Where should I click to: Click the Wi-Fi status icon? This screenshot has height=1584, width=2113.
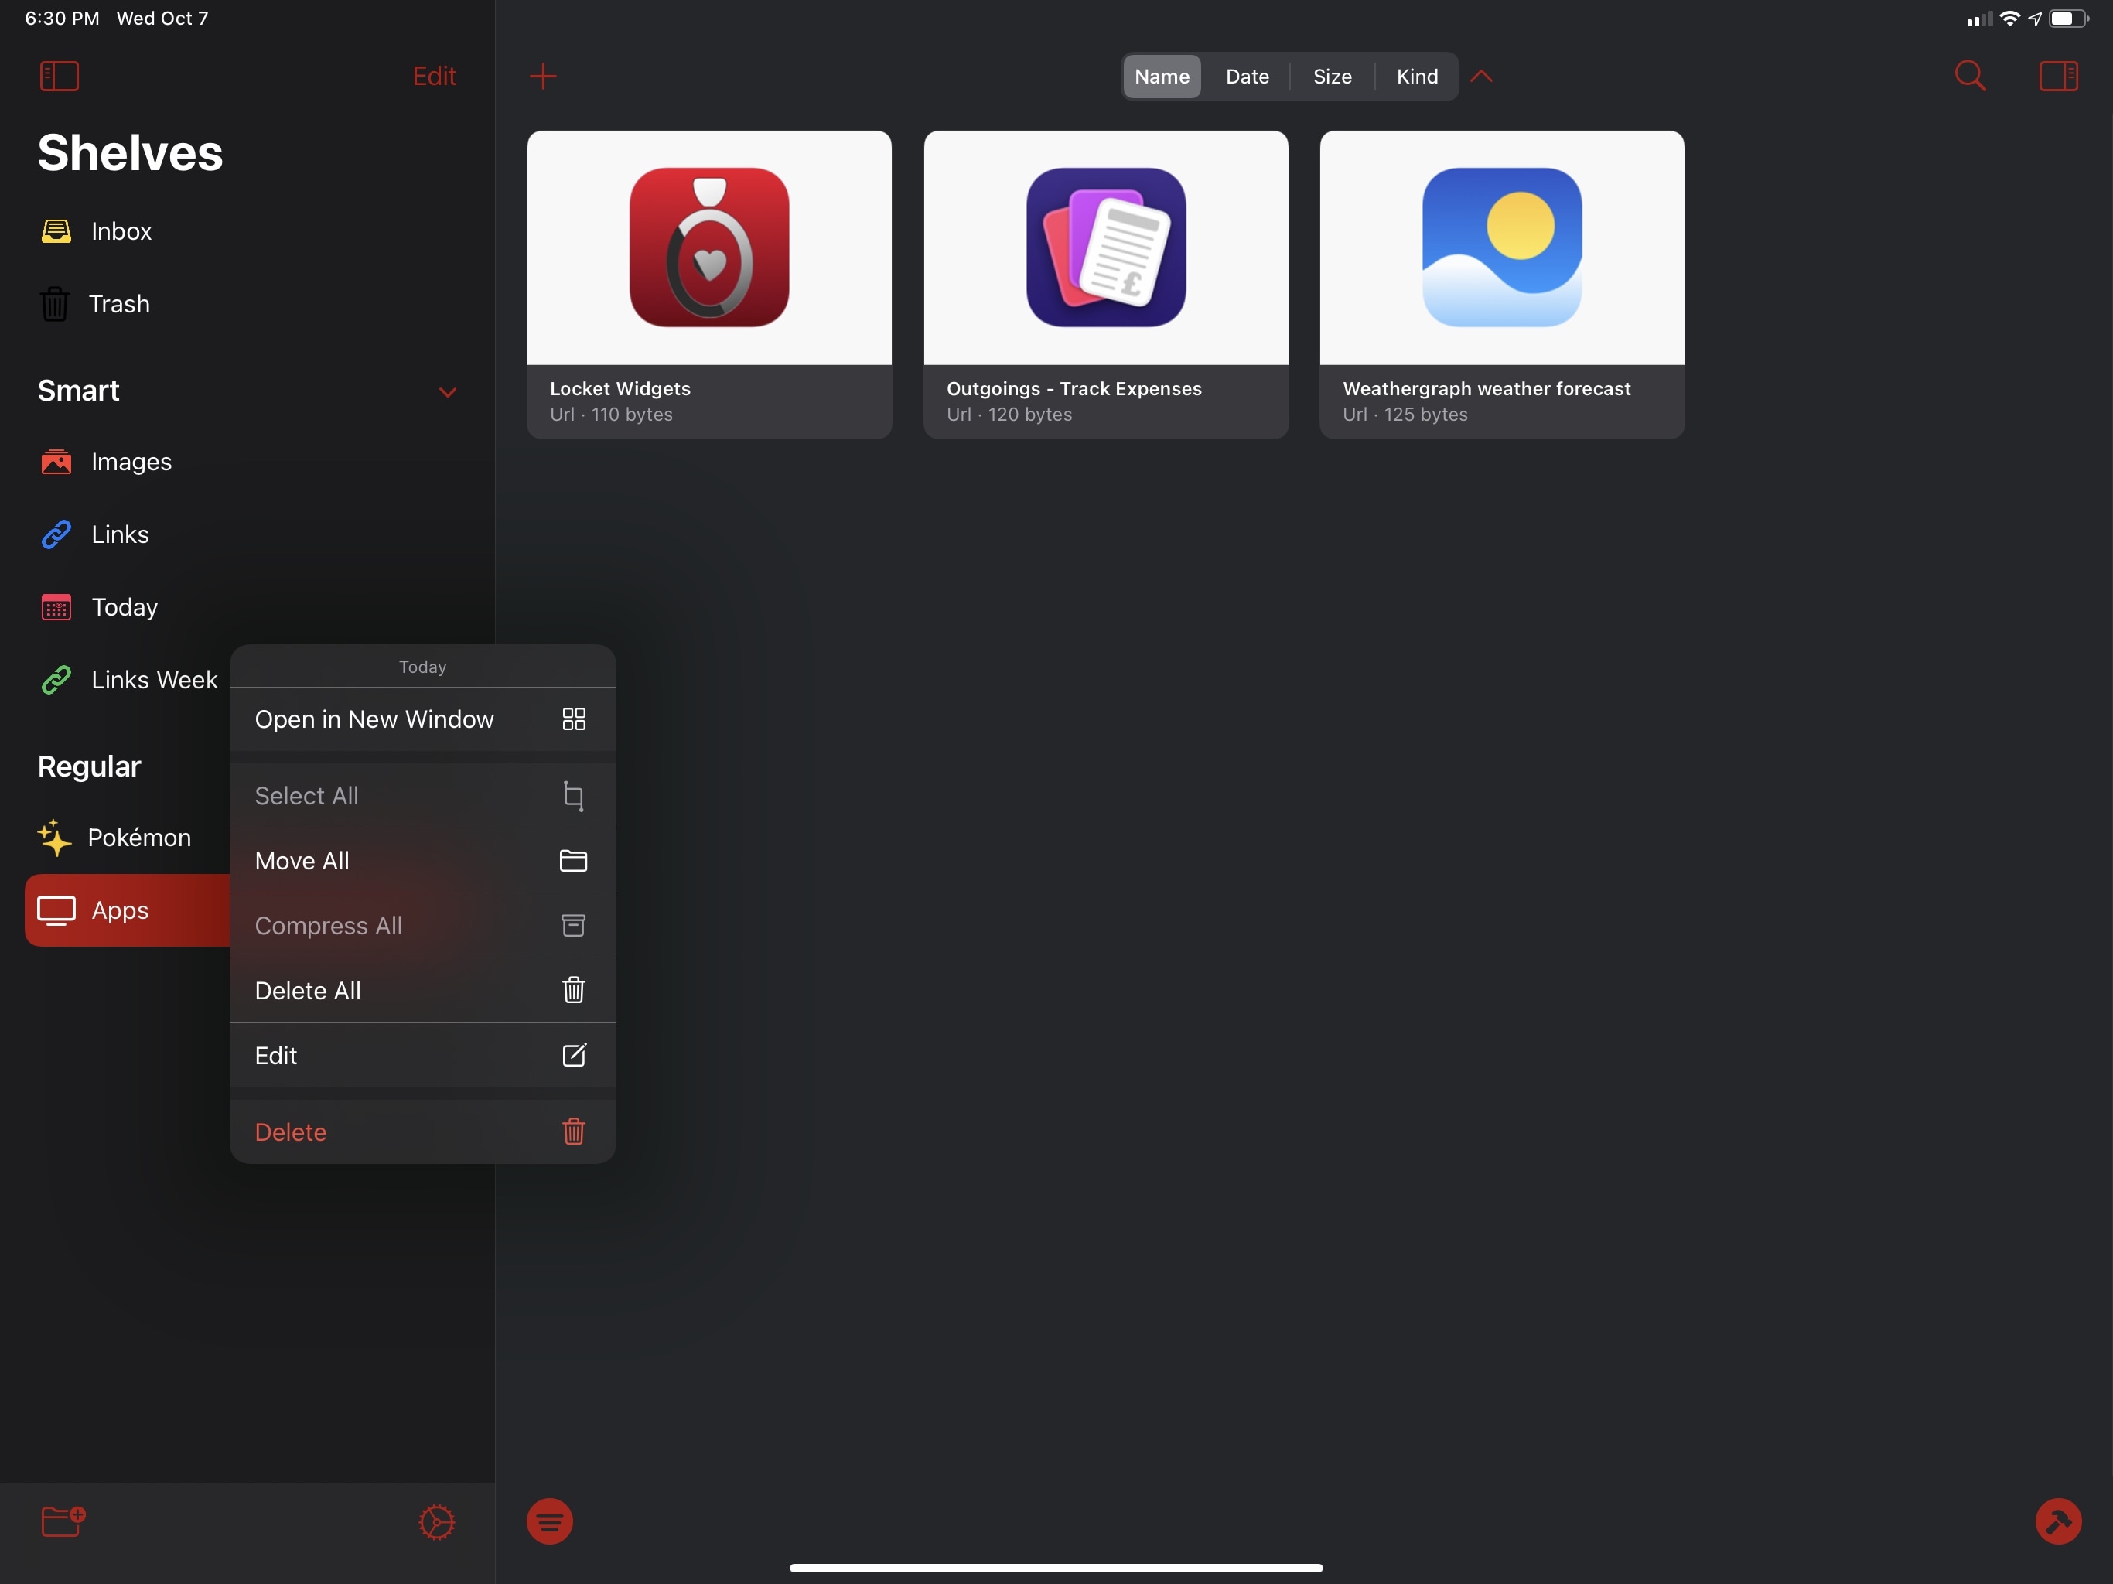(2010, 18)
